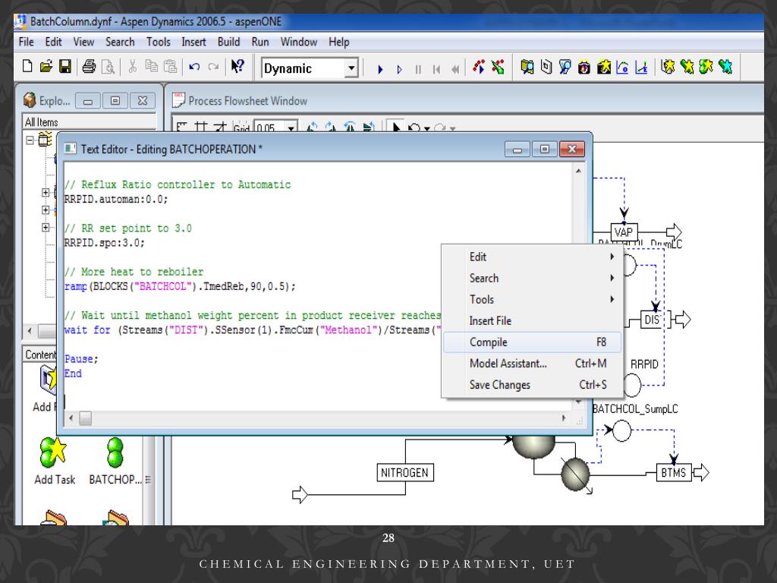Open a file with the folder icon
777x583 pixels.
(x=46, y=67)
